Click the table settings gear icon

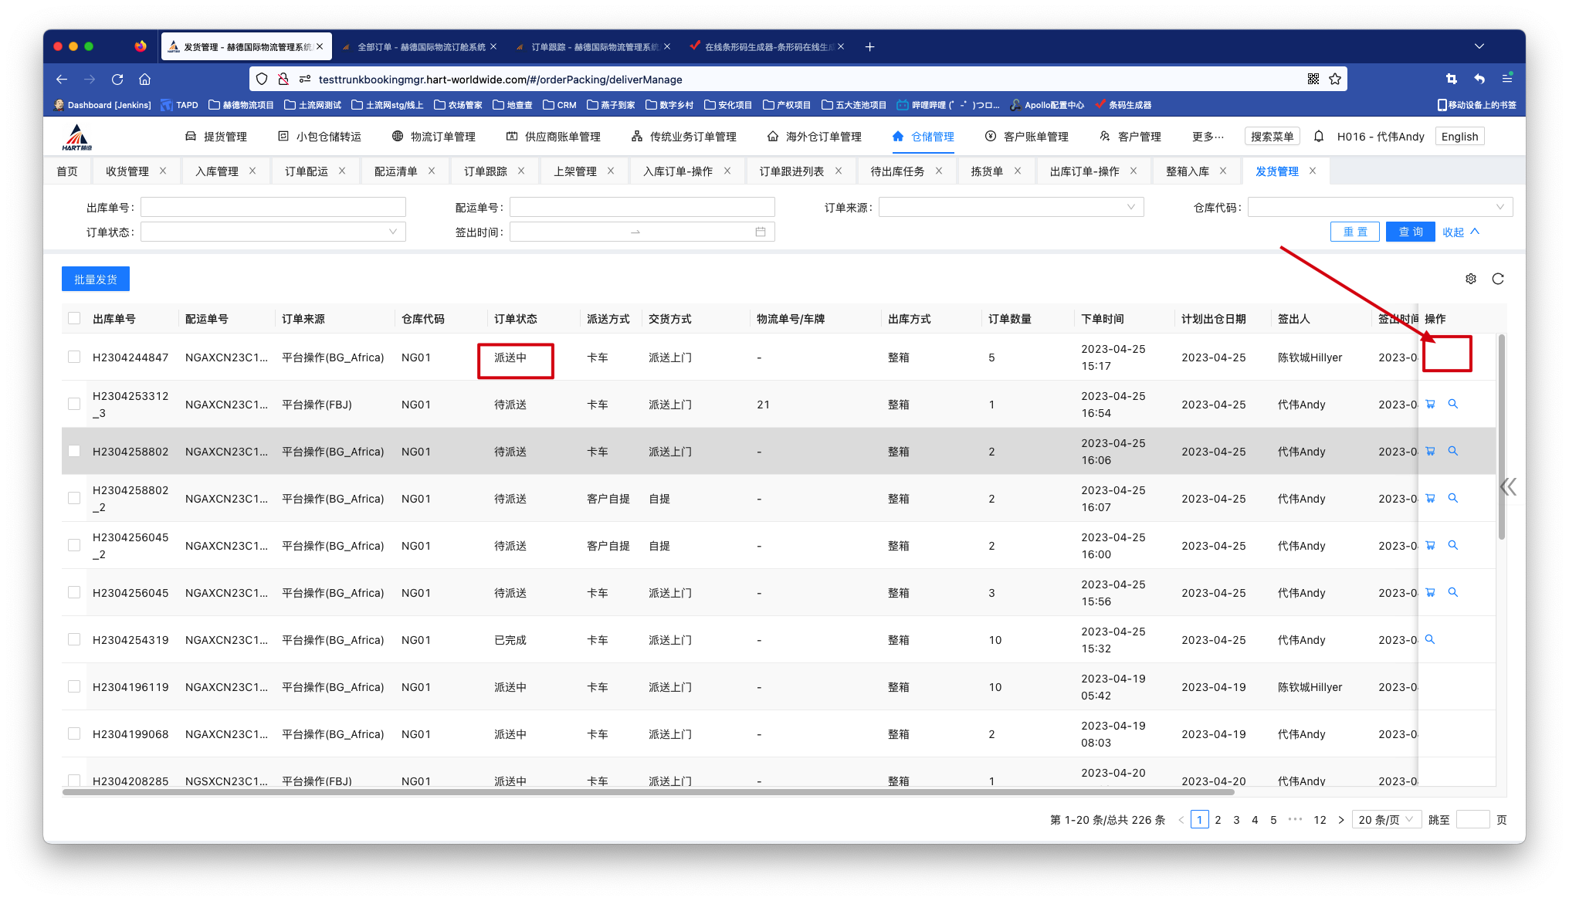pyautogui.click(x=1470, y=279)
